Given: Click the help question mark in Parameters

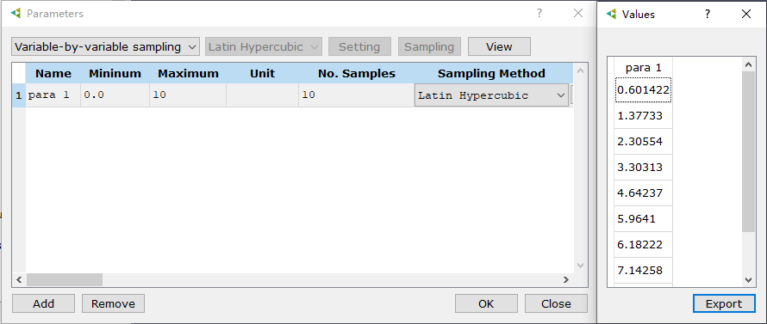Looking at the screenshot, I should 539,14.
